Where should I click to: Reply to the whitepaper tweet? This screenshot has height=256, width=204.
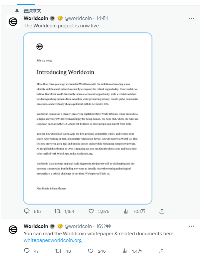tap(27, 251)
